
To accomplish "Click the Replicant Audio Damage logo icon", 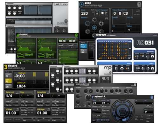I will click(152, 97).
